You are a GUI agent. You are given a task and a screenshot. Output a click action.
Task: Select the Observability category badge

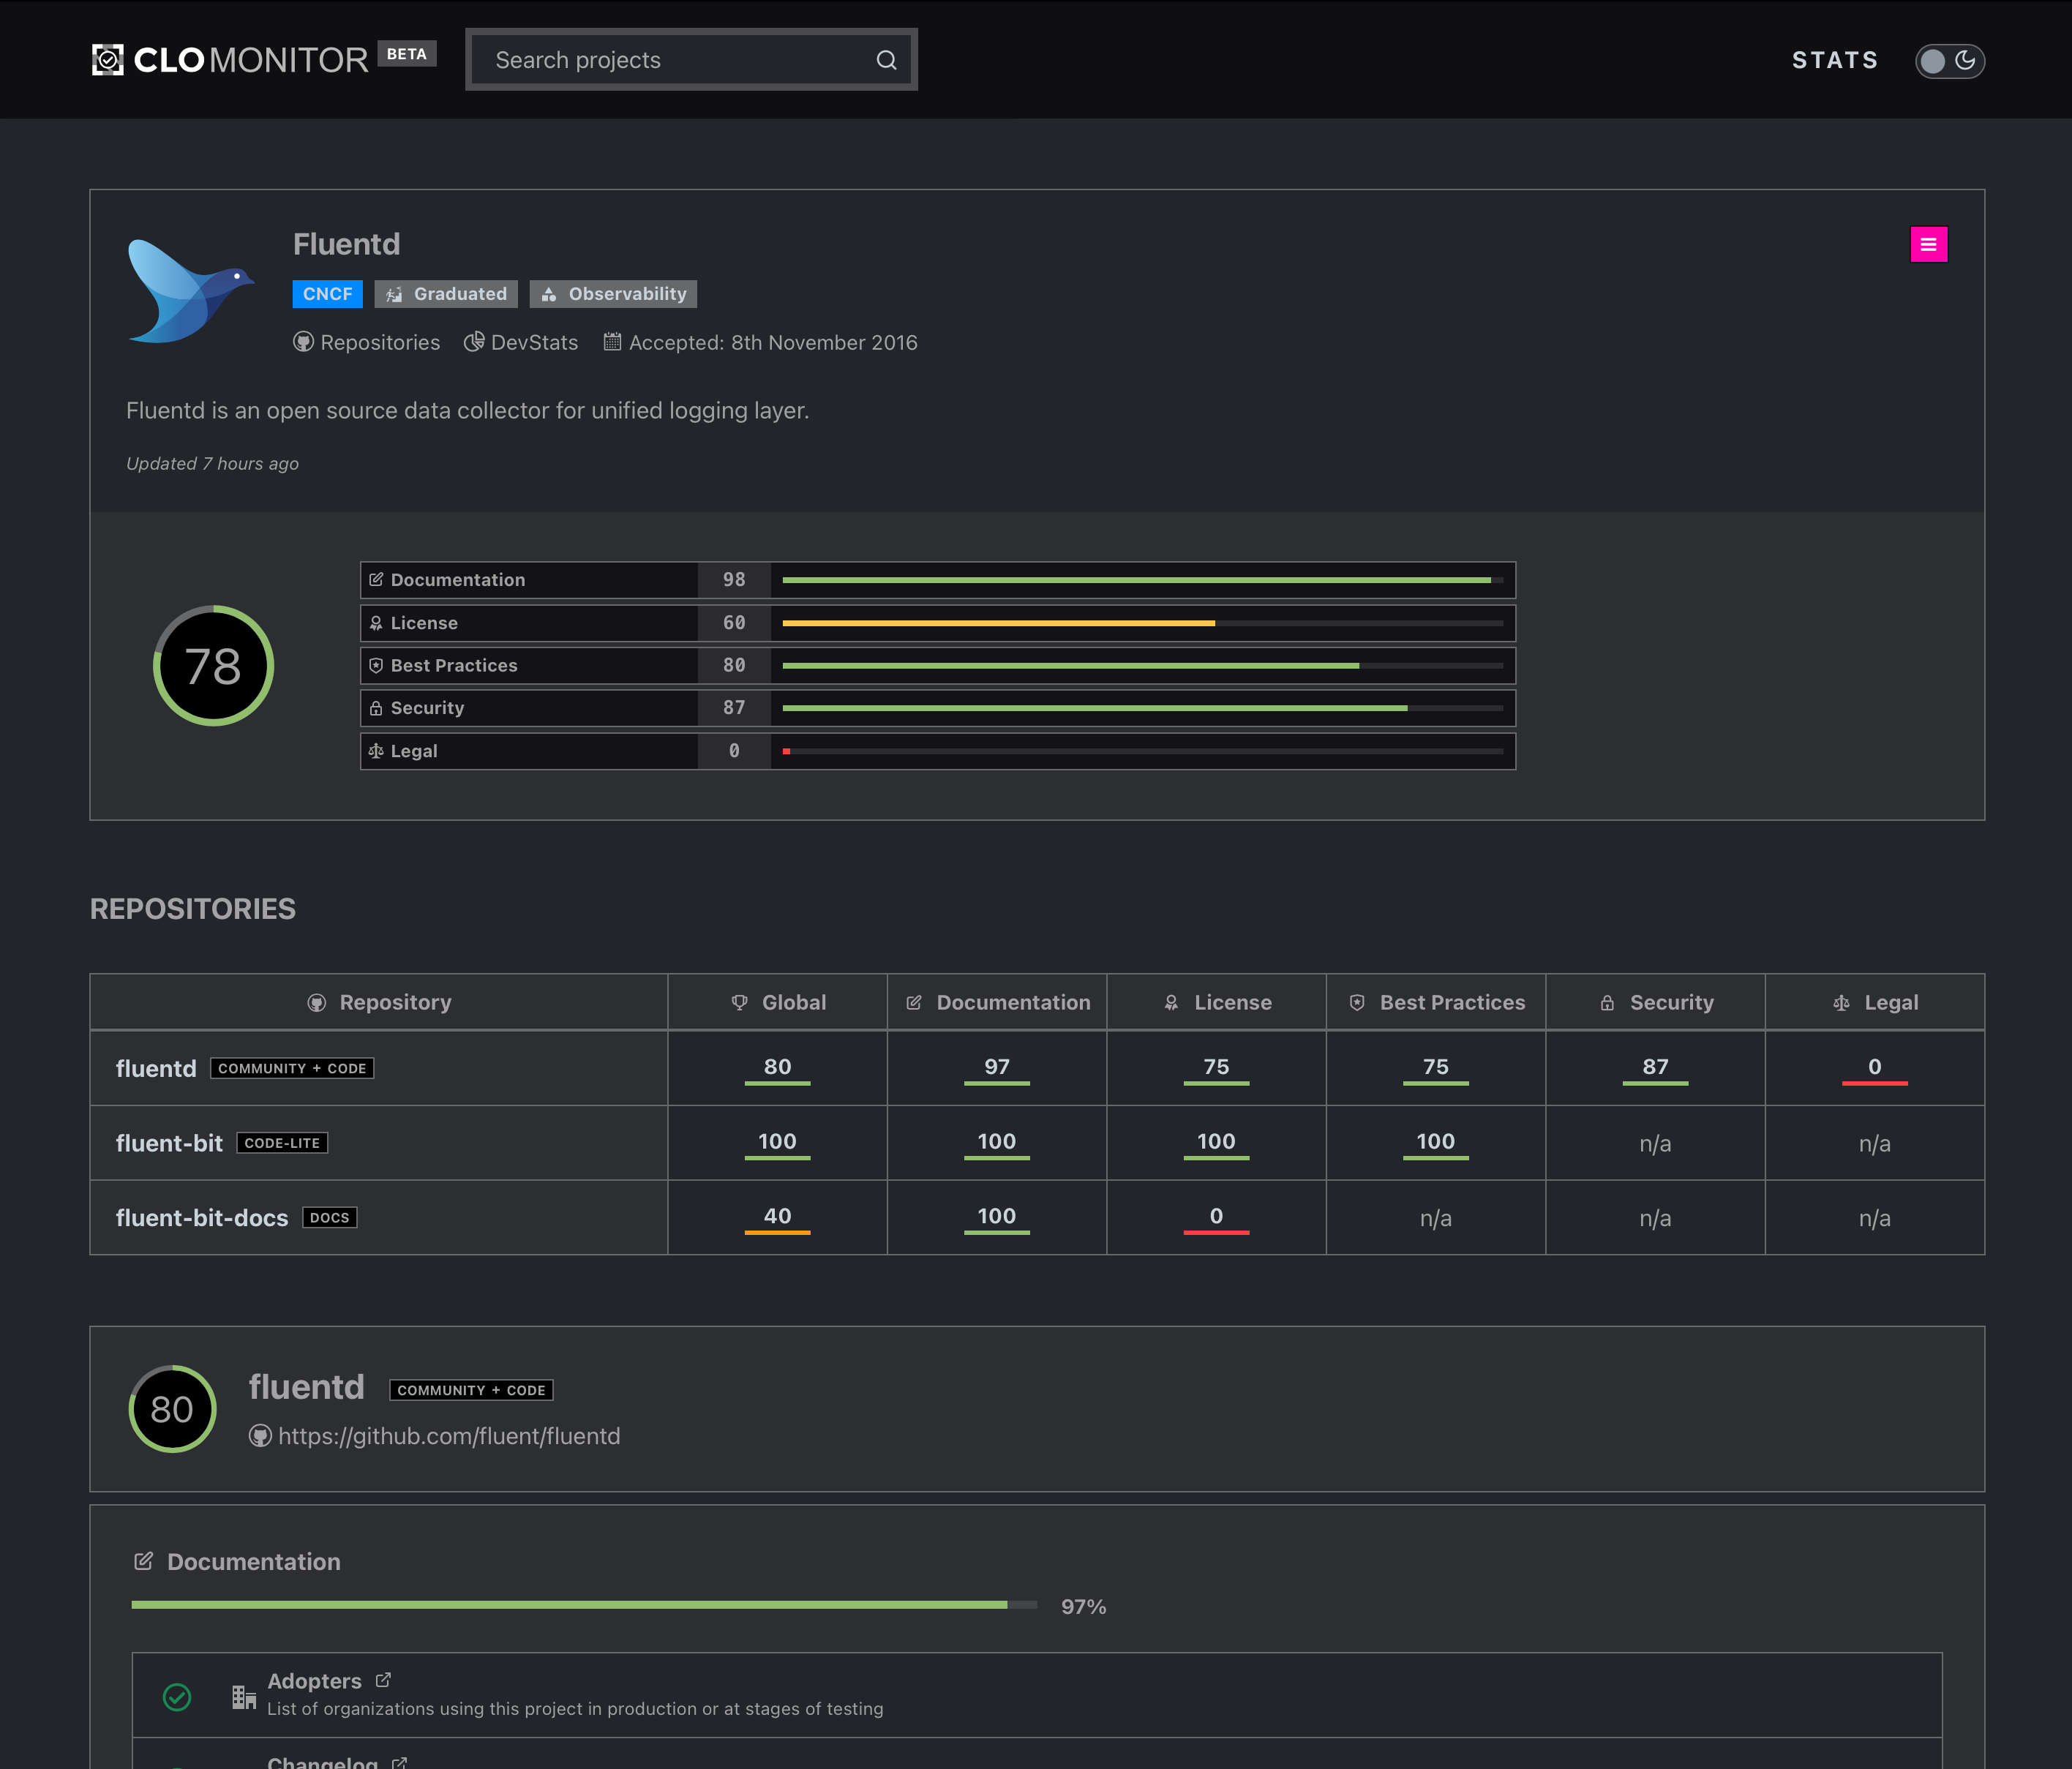pyautogui.click(x=613, y=294)
